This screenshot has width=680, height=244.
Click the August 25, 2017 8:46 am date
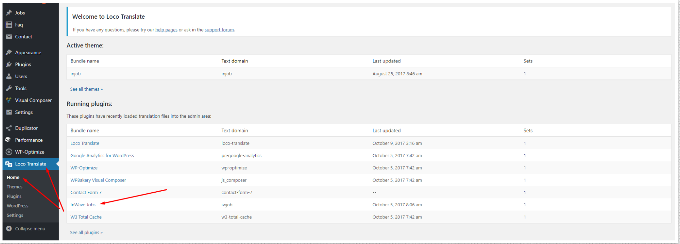coord(397,74)
